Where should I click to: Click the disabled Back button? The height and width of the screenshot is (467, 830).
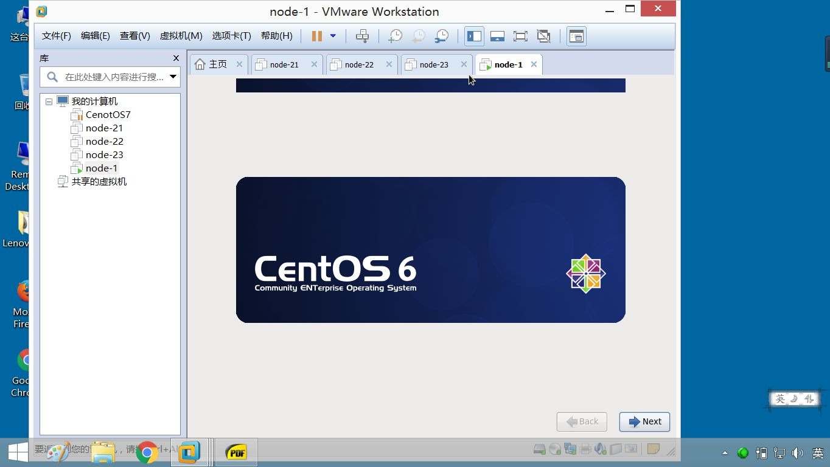[582, 421]
